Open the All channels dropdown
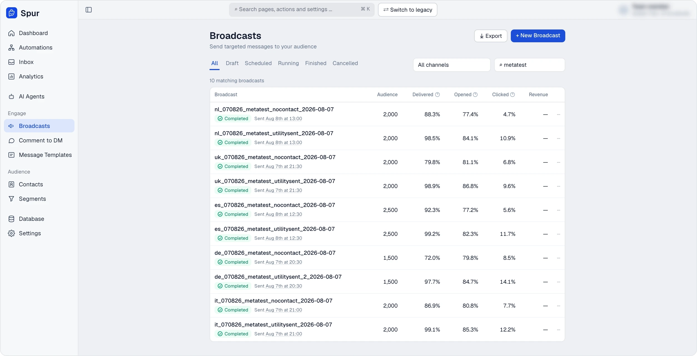This screenshot has width=697, height=356. point(452,65)
